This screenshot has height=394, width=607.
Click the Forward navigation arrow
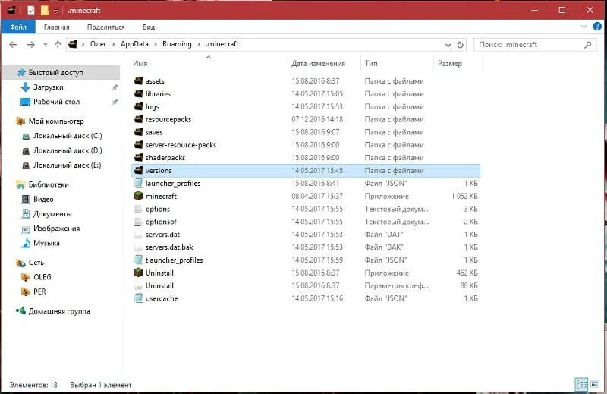click(x=30, y=45)
